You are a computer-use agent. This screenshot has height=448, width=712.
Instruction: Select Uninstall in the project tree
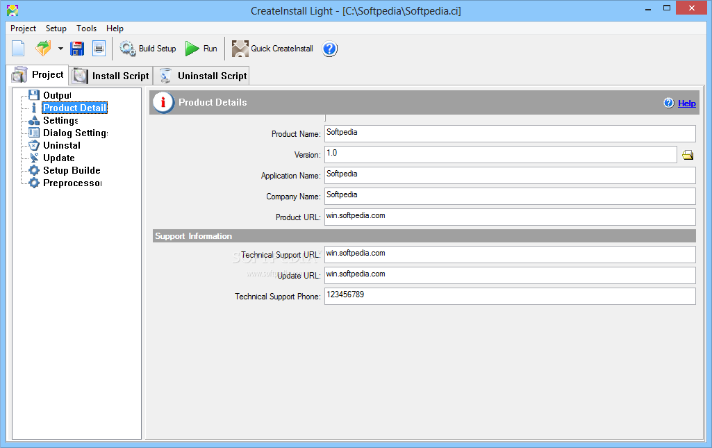point(62,145)
